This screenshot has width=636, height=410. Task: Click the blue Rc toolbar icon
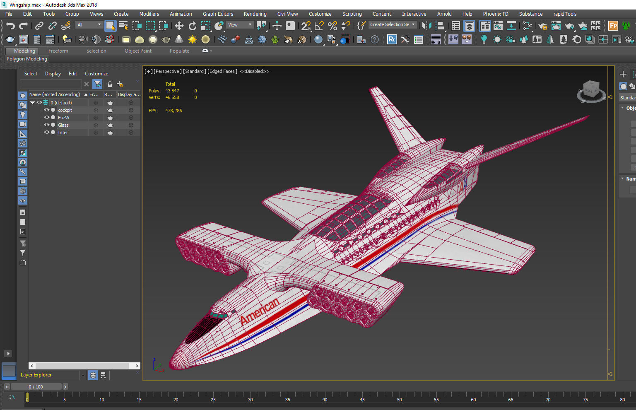[392, 39]
